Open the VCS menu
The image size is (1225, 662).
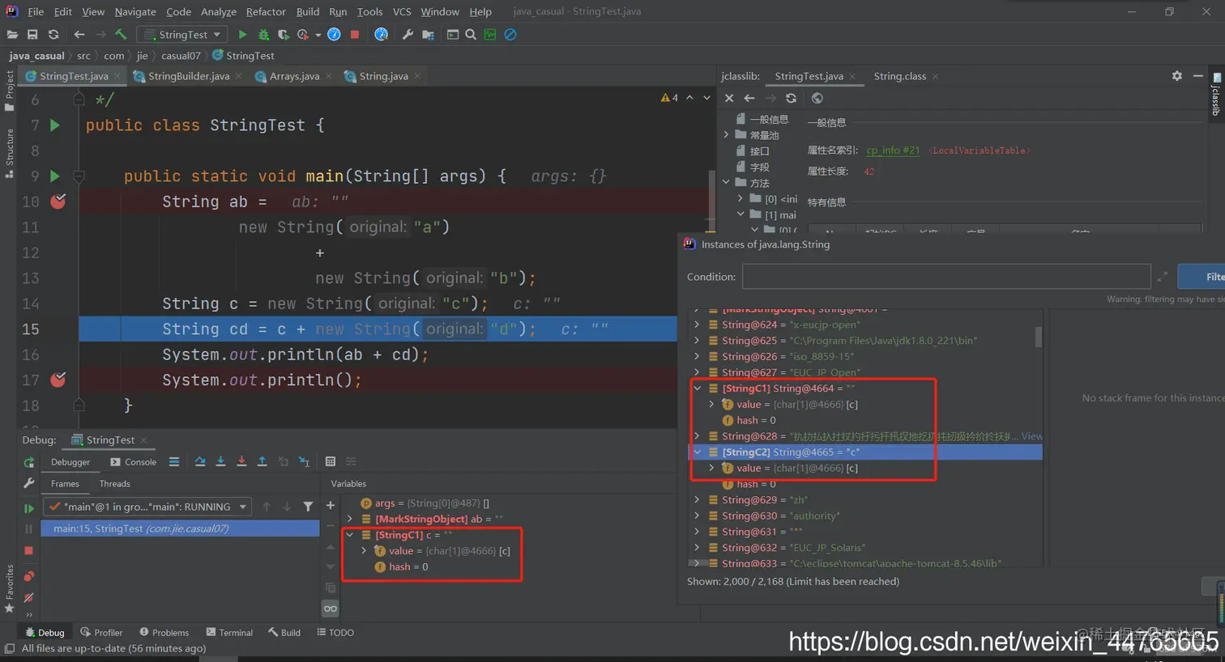(402, 11)
